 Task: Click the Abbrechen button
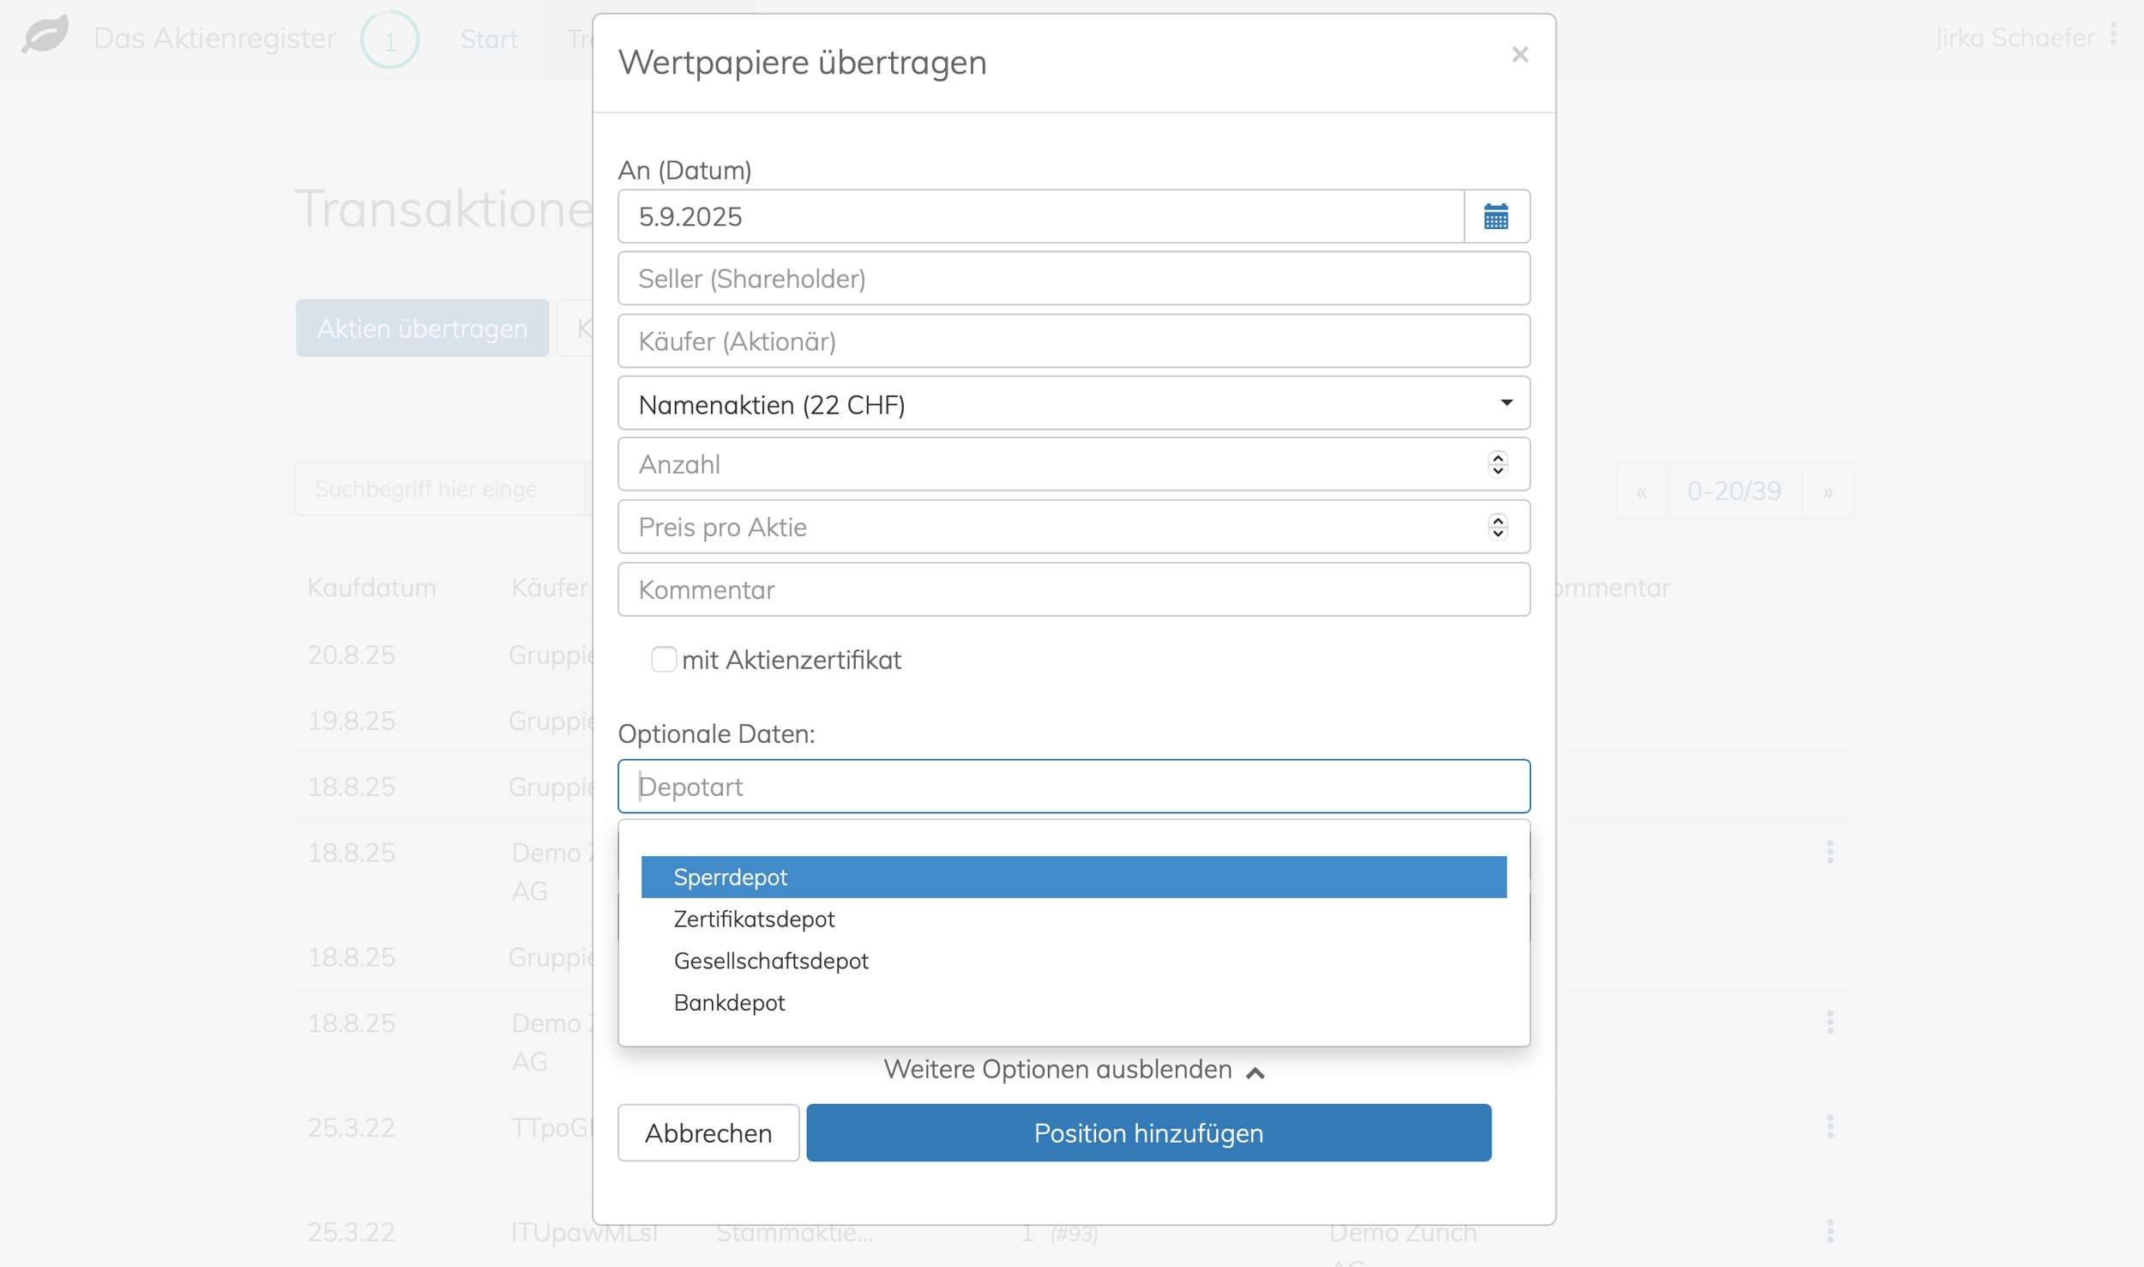[x=708, y=1132]
